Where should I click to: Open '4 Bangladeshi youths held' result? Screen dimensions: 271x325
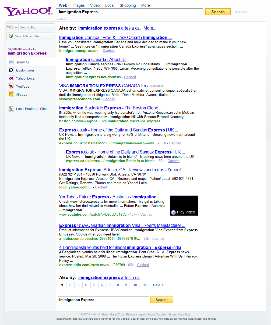click(x=120, y=248)
